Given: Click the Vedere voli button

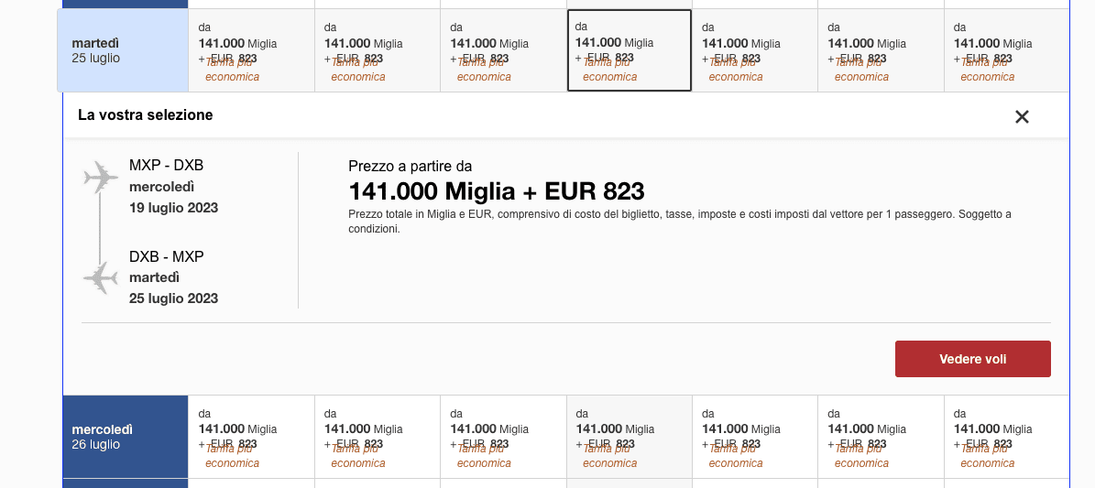Looking at the screenshot, I should (973, 359).
